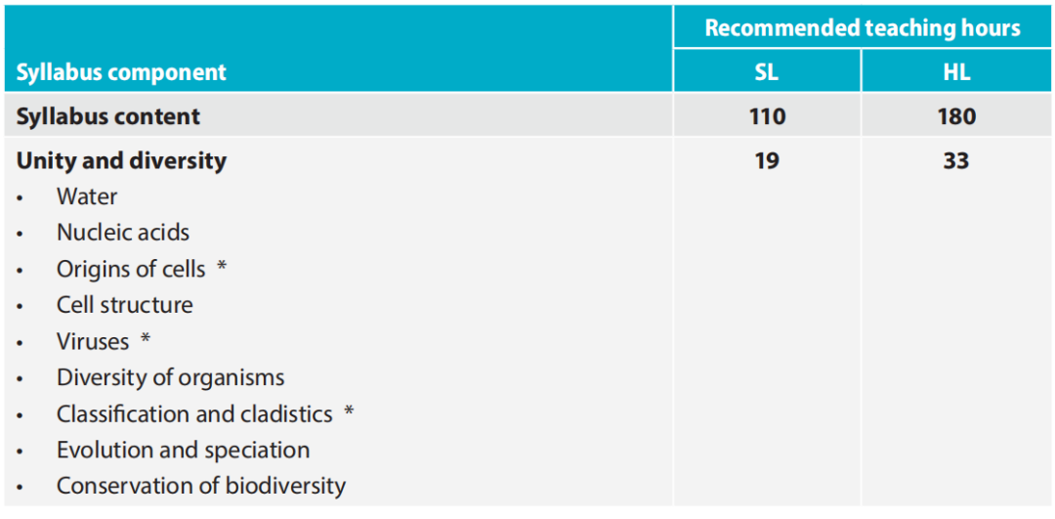Click the 110 SL hours value
The image size is (1055, 519).
(x=767, y=116)
